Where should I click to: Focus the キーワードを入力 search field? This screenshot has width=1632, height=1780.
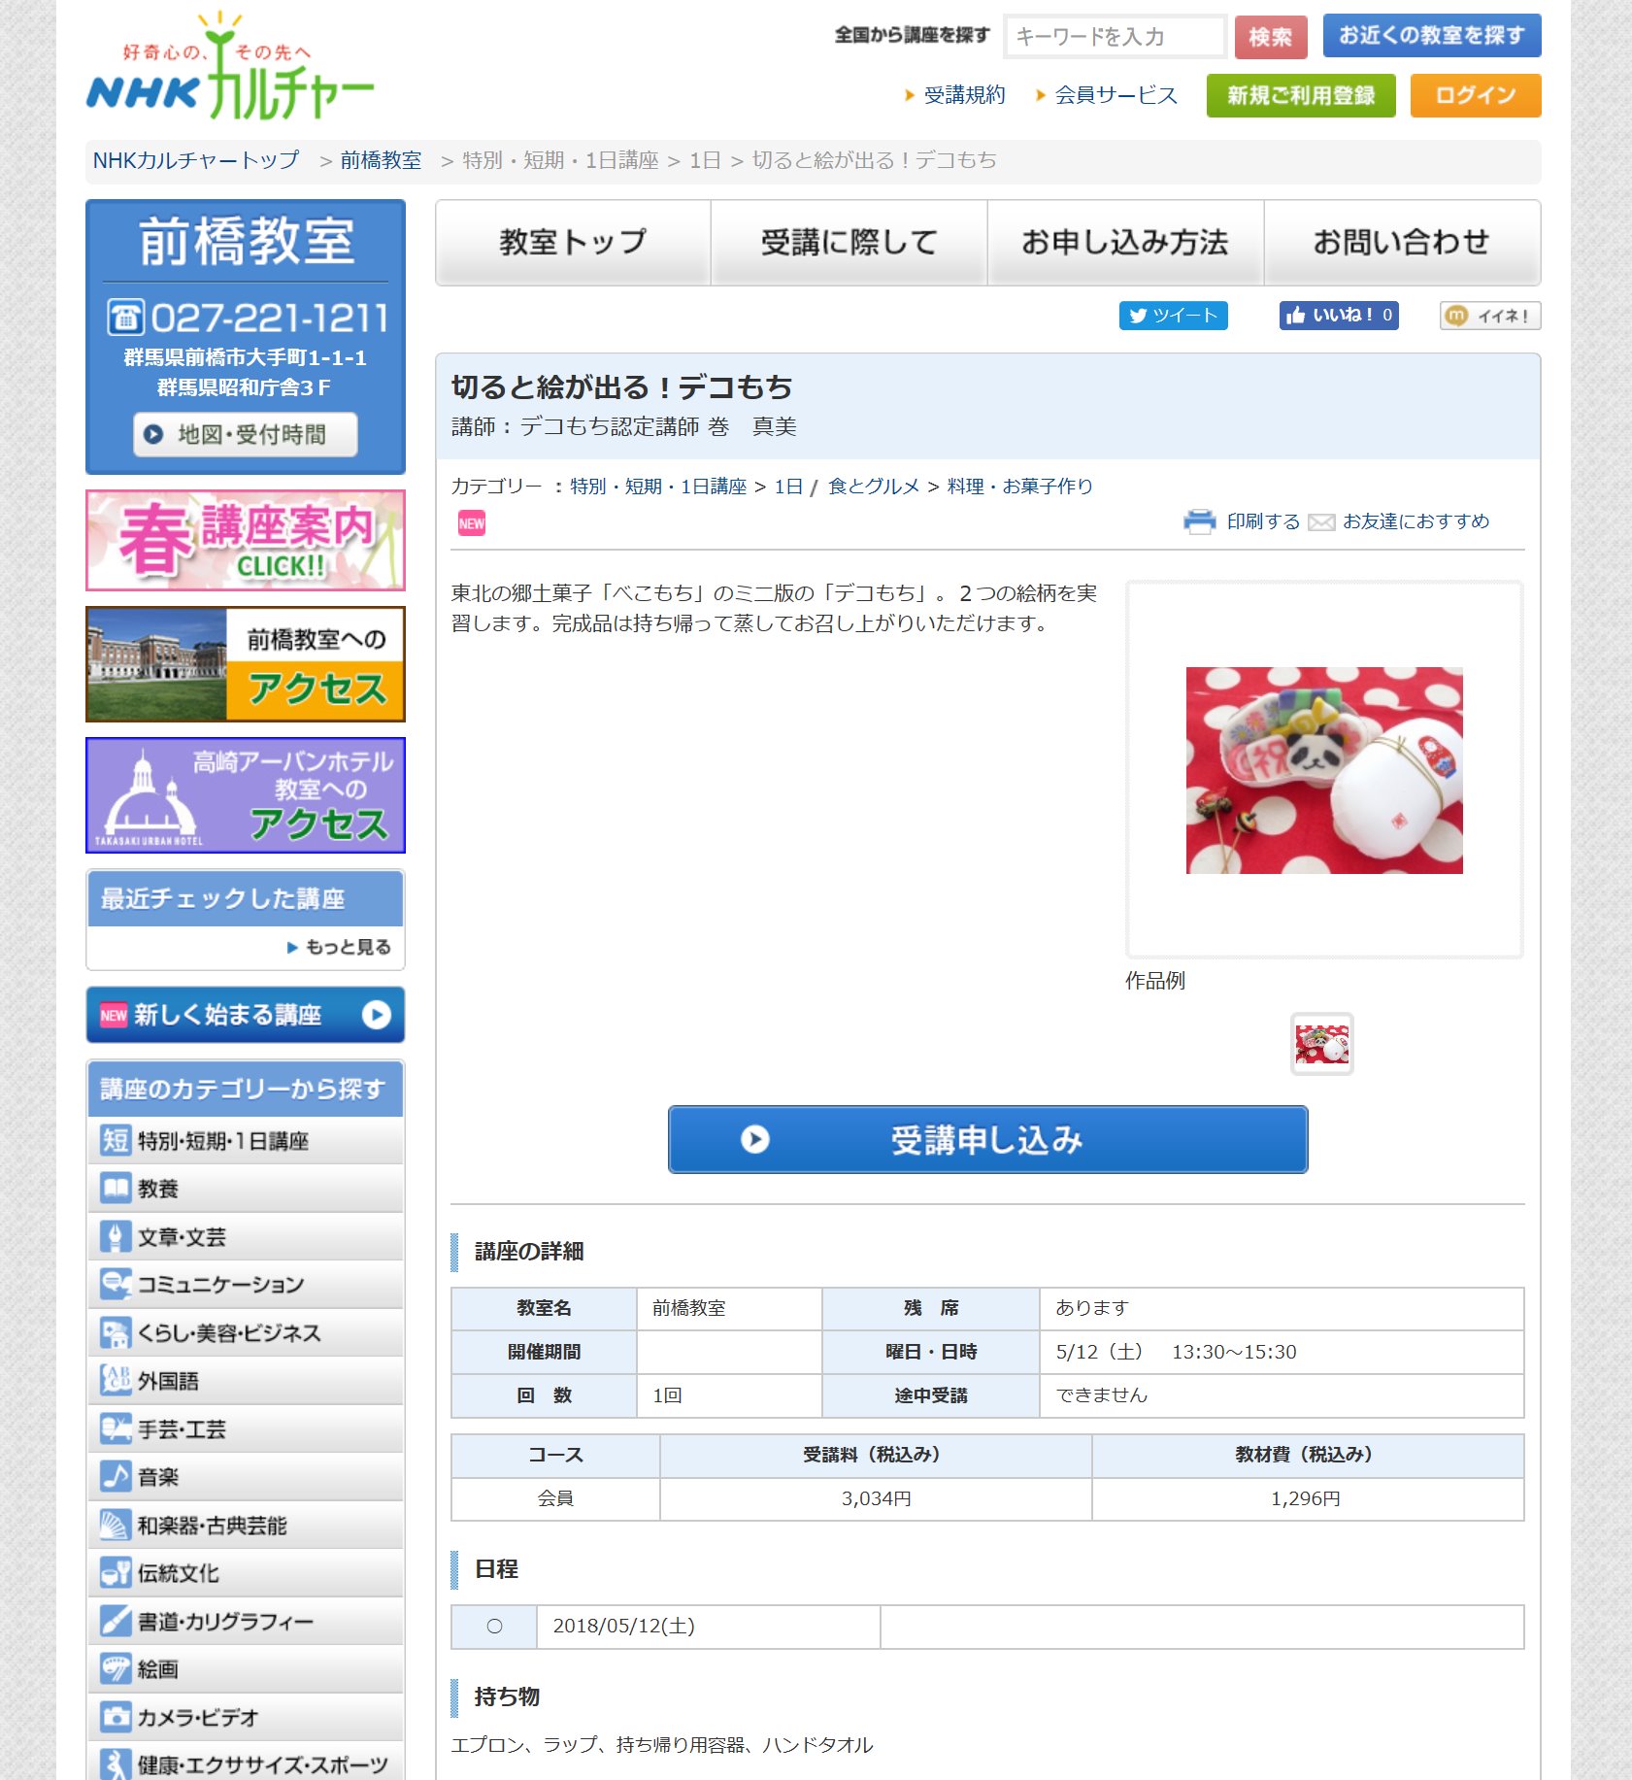[1116, 37]
